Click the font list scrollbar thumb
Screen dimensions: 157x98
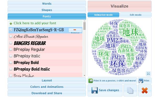coord(85,26)
